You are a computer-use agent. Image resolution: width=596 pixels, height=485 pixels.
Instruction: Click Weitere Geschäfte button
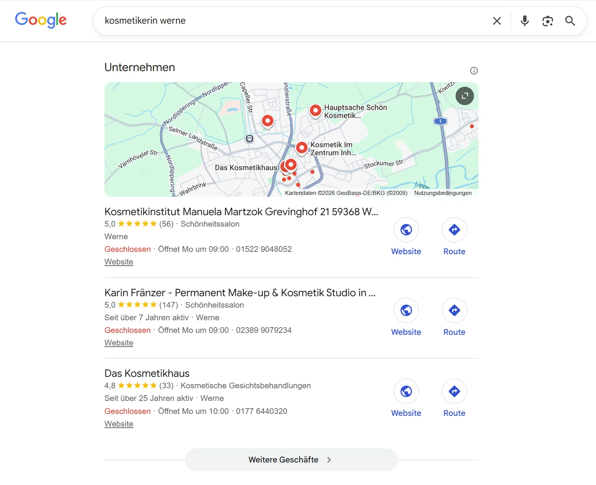pyautogui.click(x=291, y=460)
